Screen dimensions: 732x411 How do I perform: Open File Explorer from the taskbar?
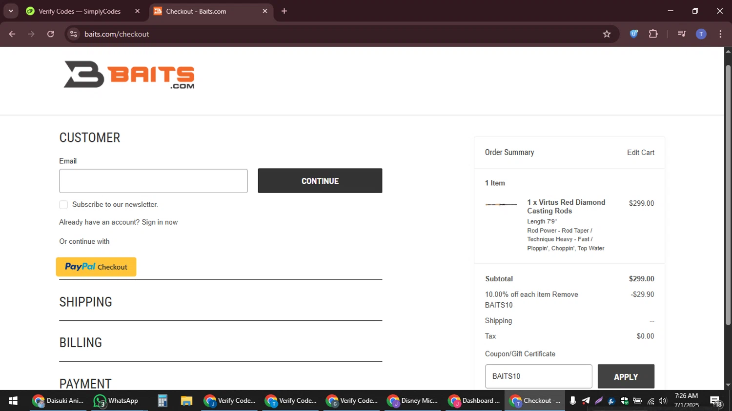[x=186, y=401]
